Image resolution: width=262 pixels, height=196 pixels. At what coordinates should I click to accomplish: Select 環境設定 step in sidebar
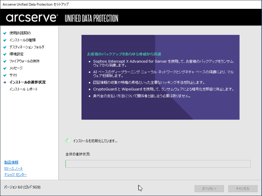click(16, 54)
